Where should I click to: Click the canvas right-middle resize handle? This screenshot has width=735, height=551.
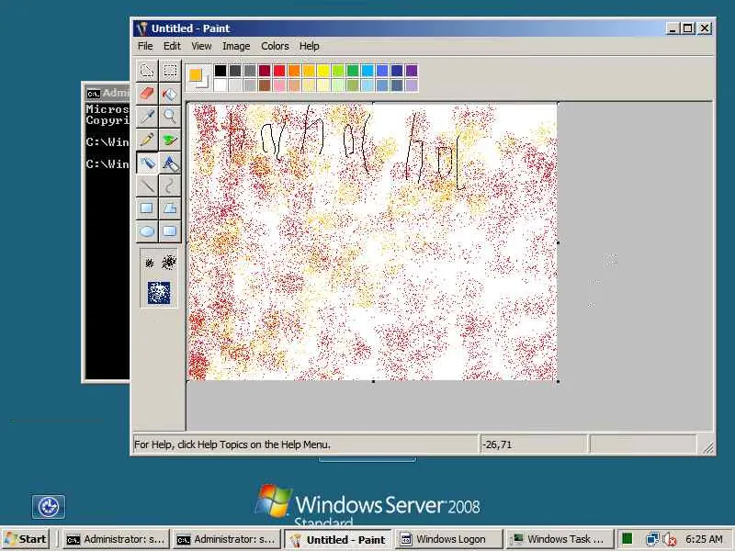click(558, 242)
